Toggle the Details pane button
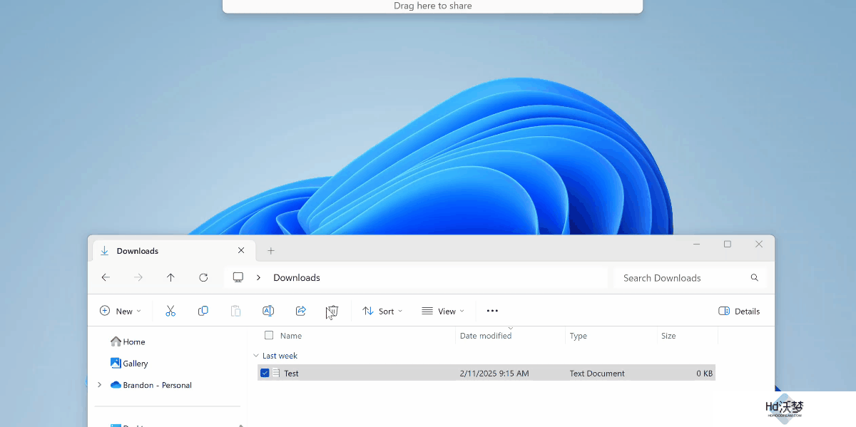 click(739, 311)
